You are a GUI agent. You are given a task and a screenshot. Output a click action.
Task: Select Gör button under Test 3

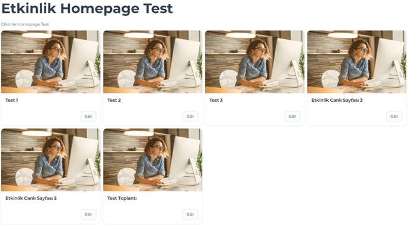pyautogui.click(x=292, y=116)
